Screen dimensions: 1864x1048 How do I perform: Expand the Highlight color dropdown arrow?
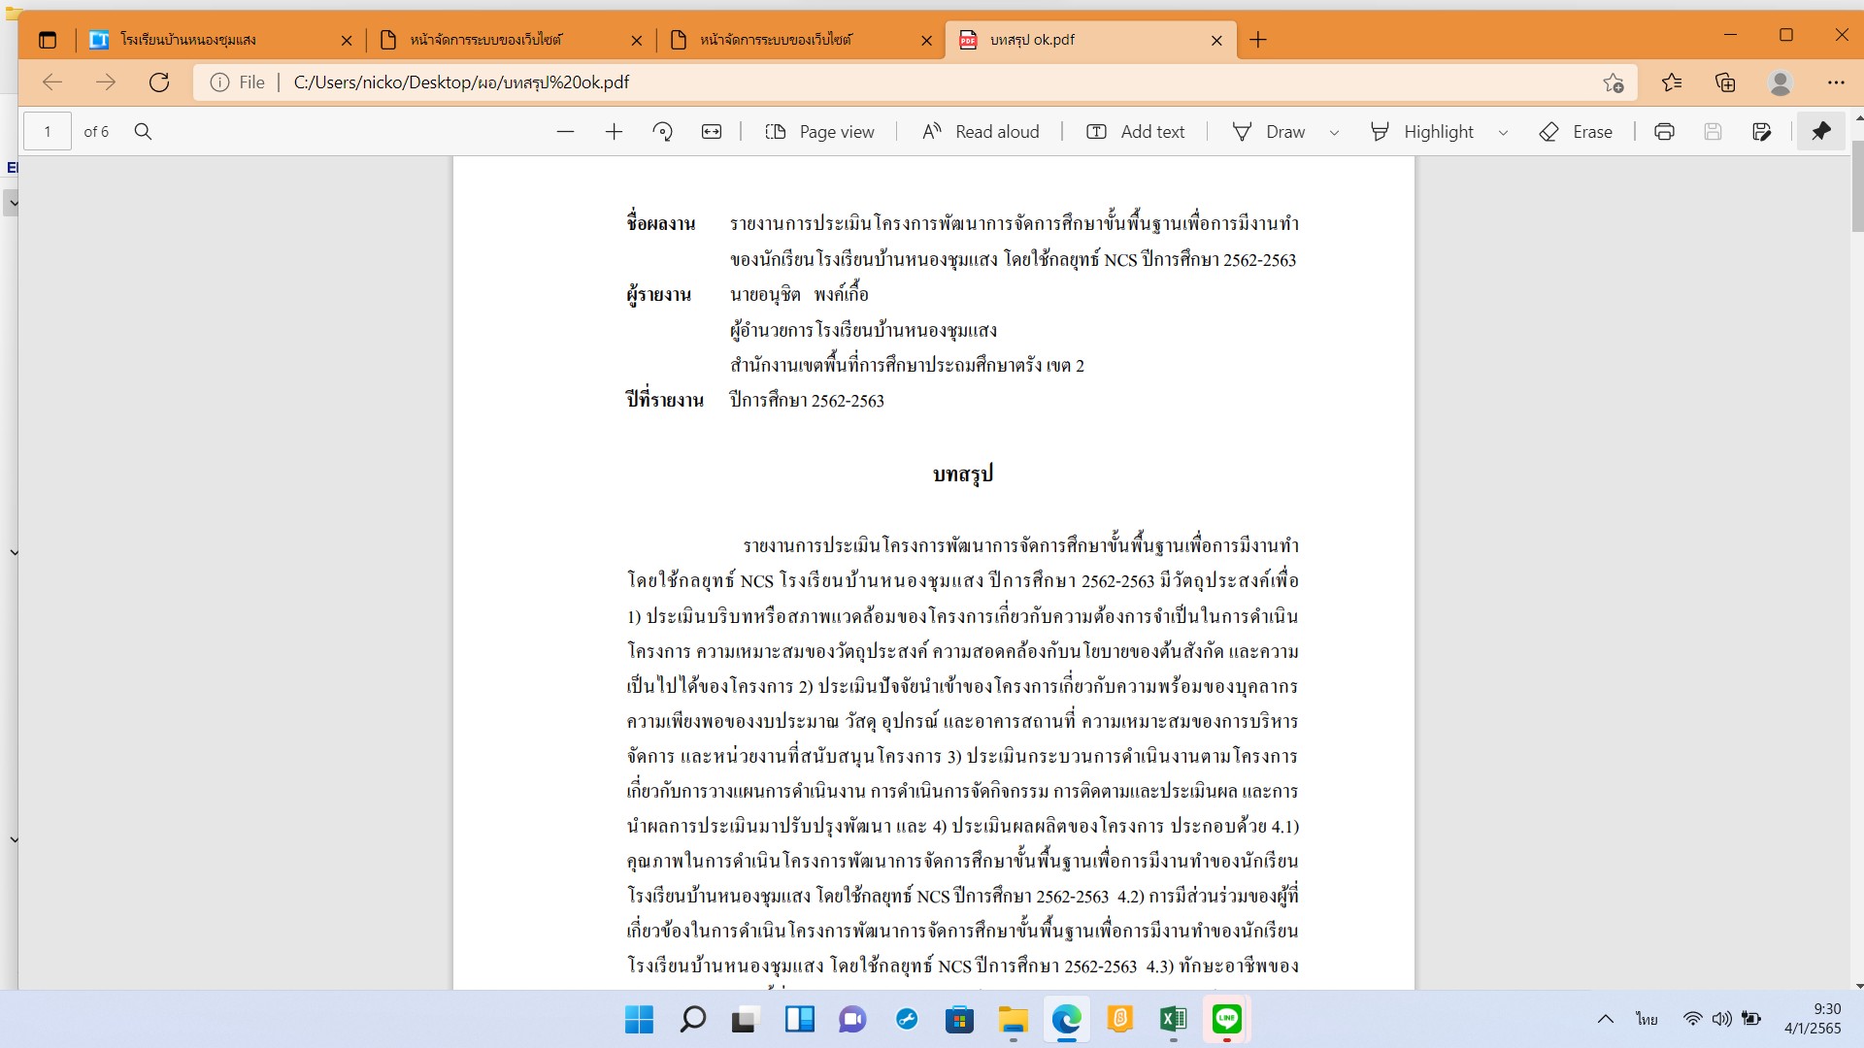point(1503,133)
